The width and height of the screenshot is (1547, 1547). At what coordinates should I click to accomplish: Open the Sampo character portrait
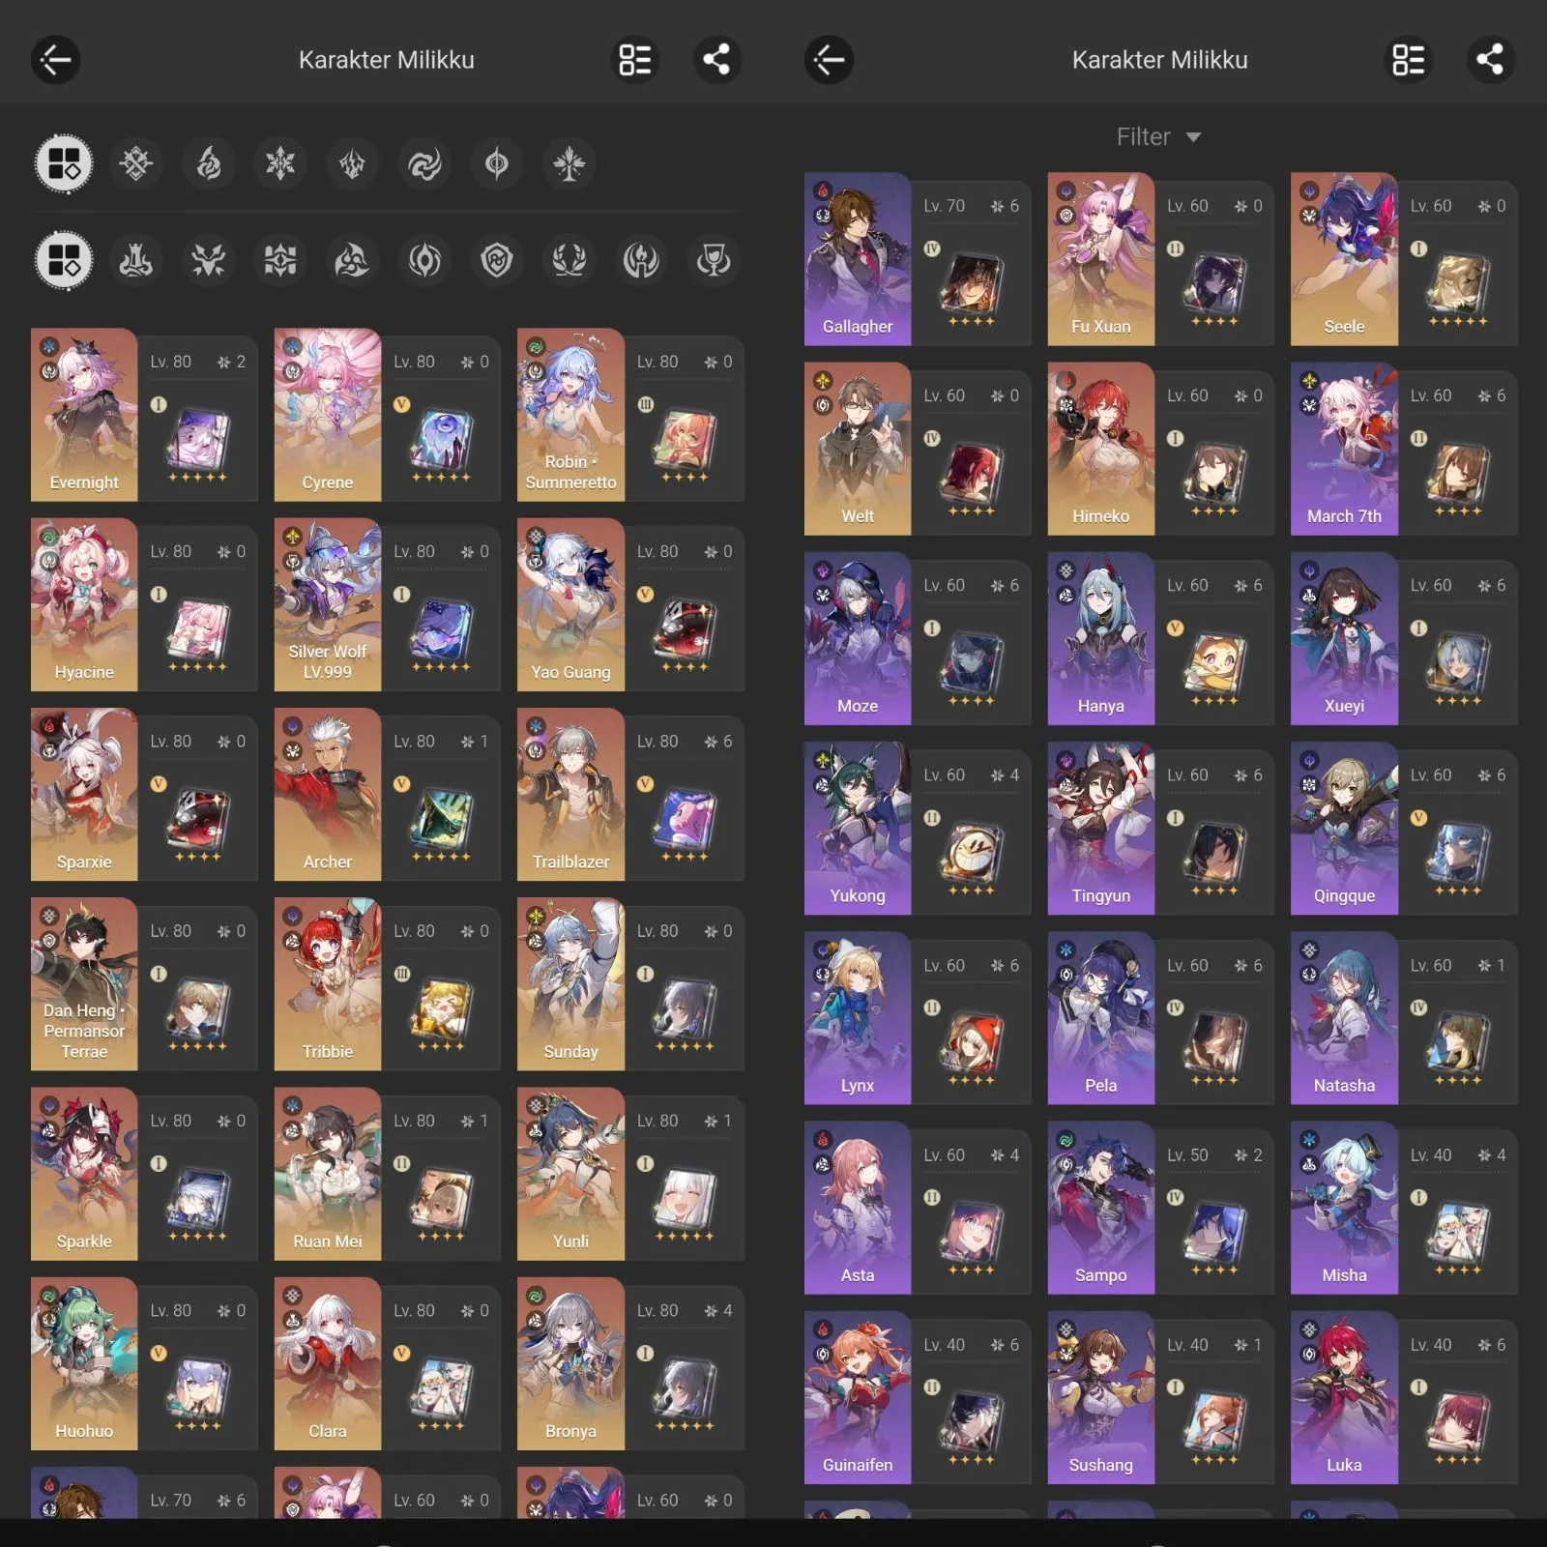pyautogui.click(x=1100, y=1208)
